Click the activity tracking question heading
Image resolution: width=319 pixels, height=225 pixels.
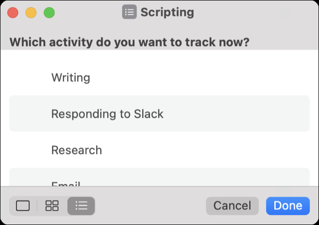coord(130,42)
